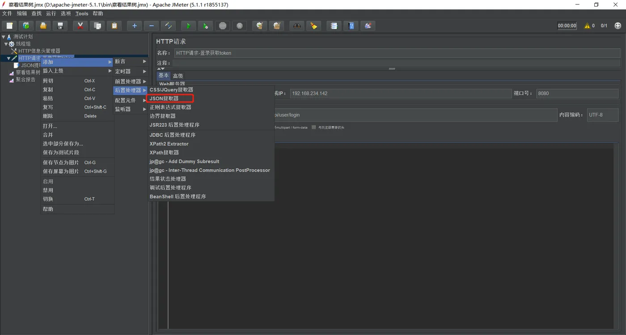
Task: Click the Stop test toolbar icon
Action: point(223,26)
